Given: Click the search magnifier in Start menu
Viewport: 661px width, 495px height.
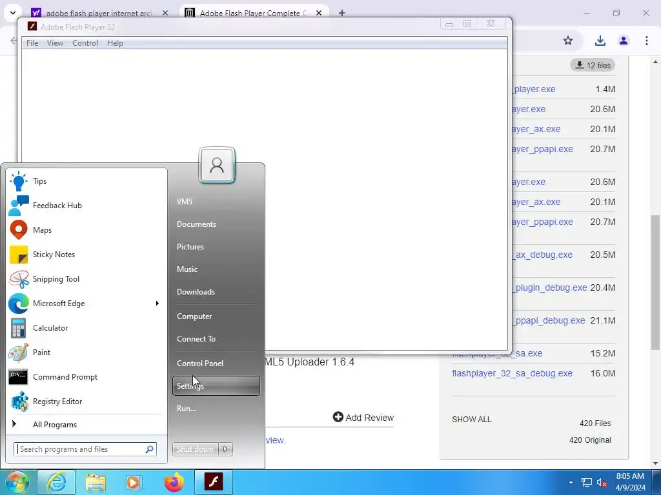Looking at the screenshot, I should (x=149, y=449).
